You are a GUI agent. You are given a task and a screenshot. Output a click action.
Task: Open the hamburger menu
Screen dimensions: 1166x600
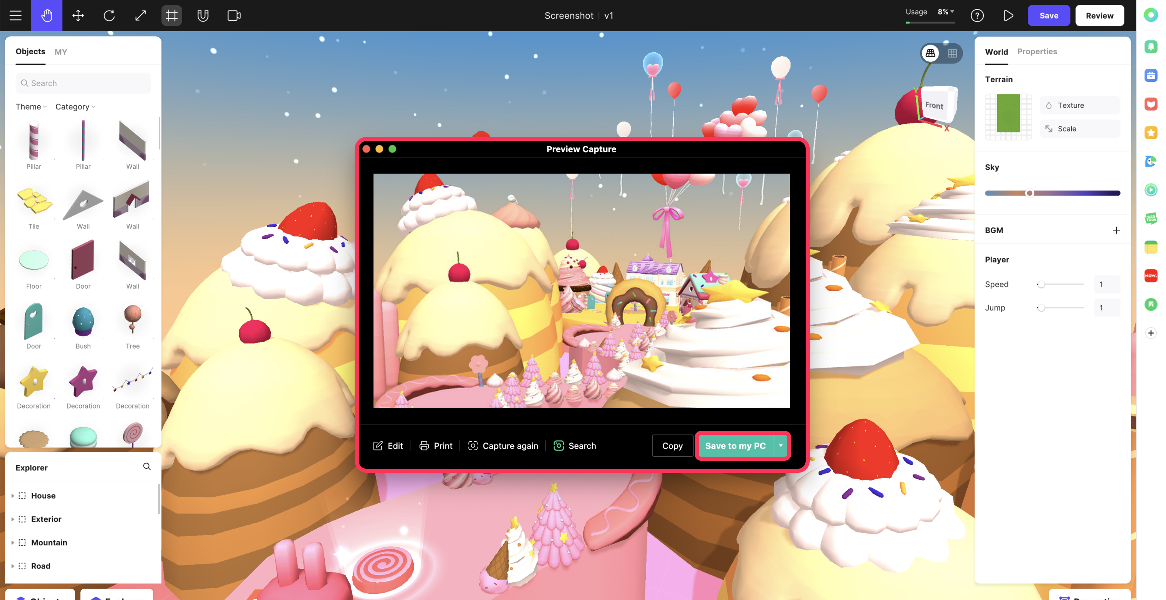pos(15,15)
